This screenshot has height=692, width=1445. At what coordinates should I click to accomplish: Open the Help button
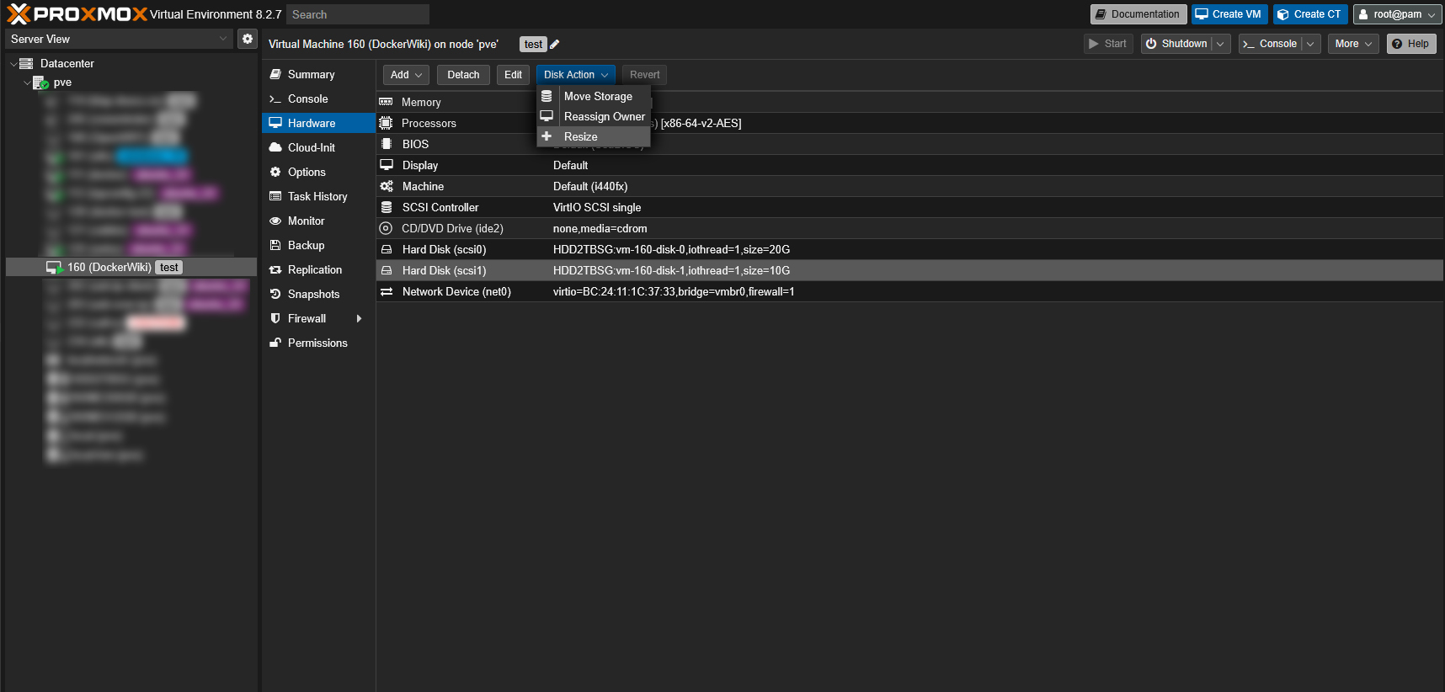tap(1410, 44)
